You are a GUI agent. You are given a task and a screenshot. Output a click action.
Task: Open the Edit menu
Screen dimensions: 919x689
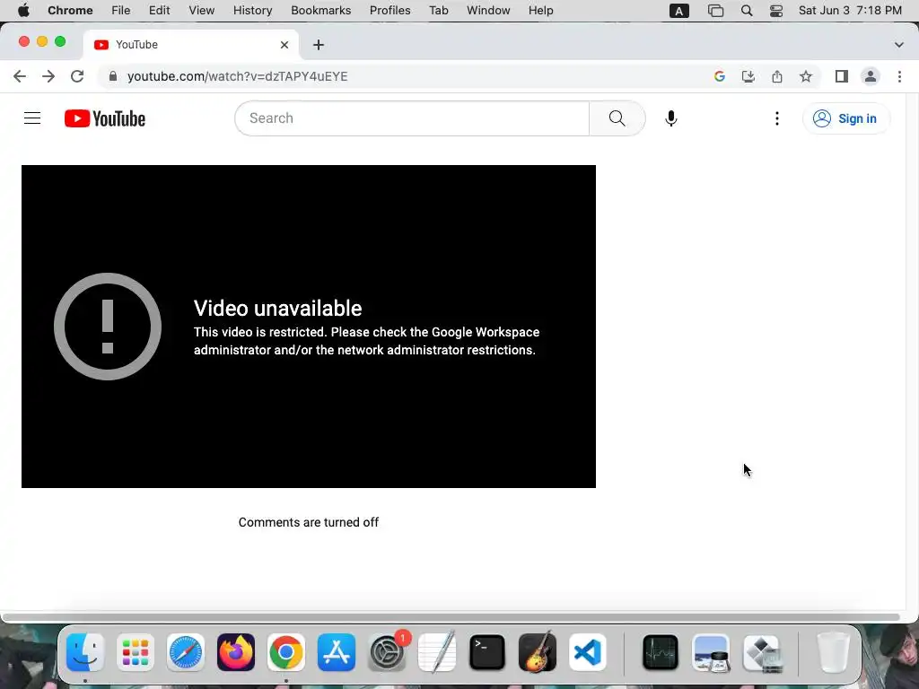click(x=159, y=11)
